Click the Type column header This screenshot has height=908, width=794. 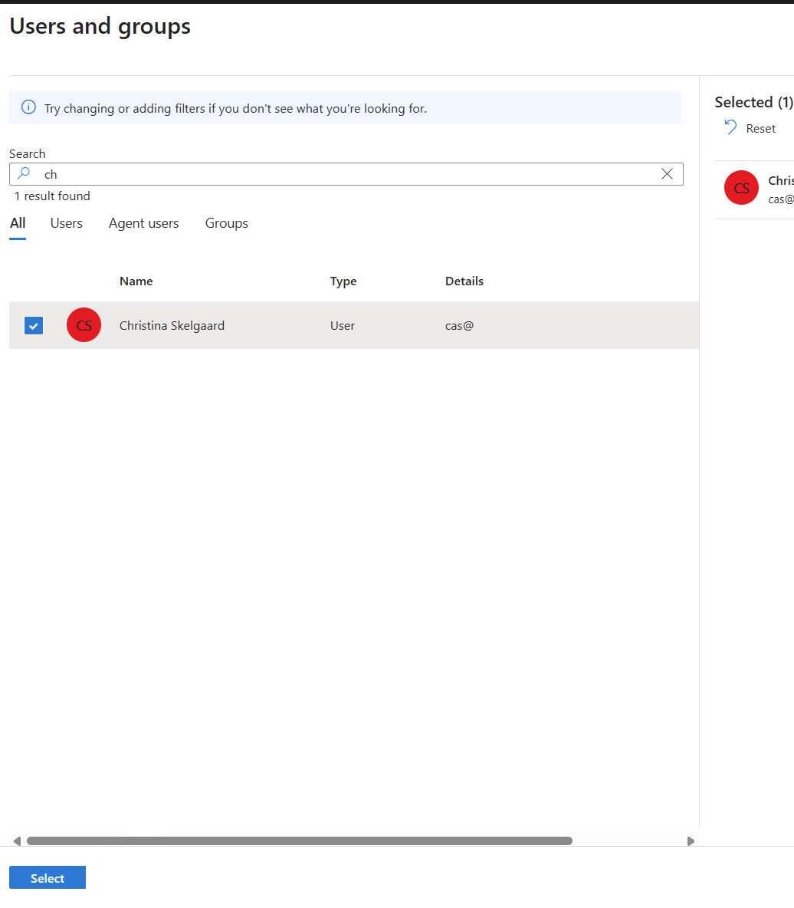point(343,281)
